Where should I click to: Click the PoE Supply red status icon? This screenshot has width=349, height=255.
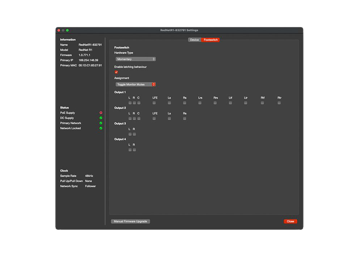click(101, 113)
